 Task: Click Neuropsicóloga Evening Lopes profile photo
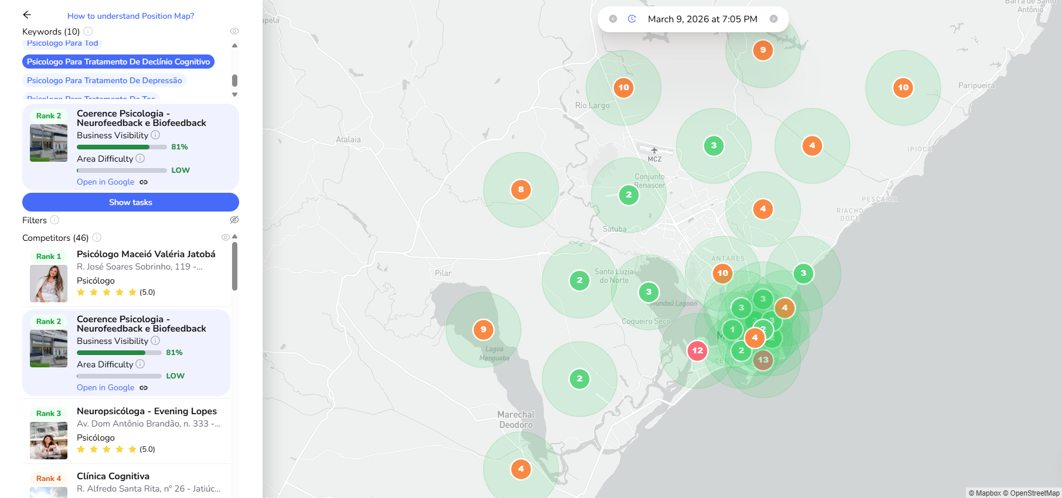pyautogui.click(x=49, y=441)
